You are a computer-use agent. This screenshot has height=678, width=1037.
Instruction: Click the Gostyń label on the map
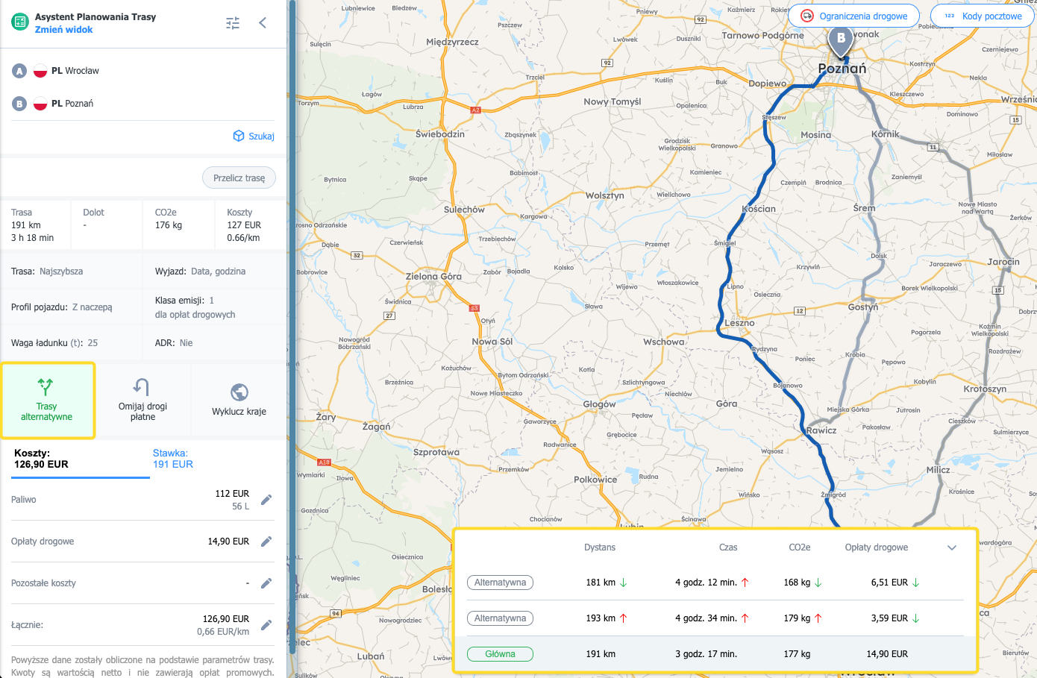click(x=863, y=307)
